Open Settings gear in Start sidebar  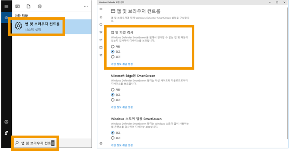tap(6, 122)
